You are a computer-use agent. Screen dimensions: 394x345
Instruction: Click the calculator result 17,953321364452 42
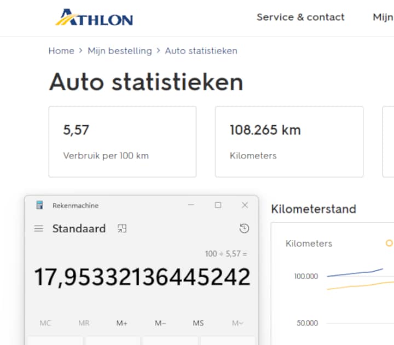tap(142, 277)
